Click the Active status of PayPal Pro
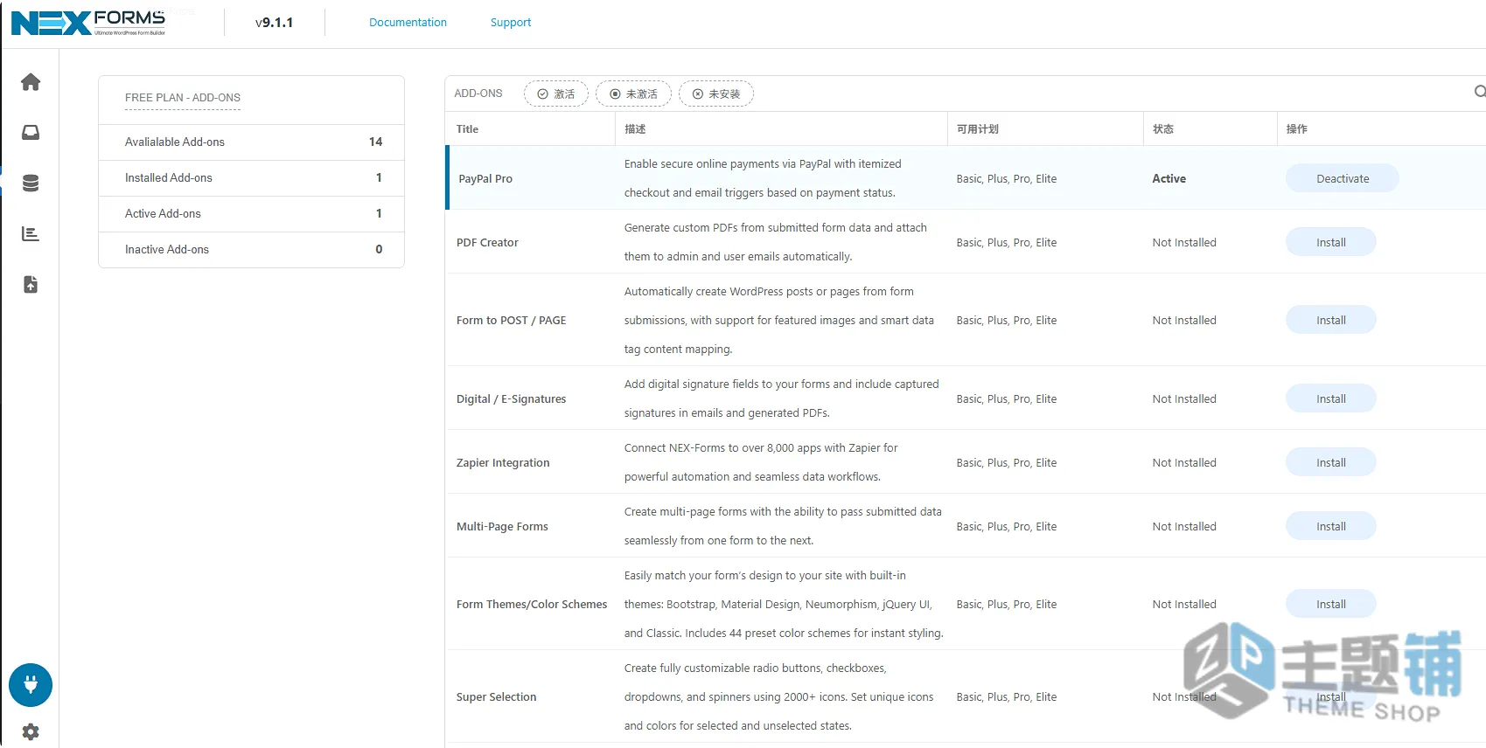This screenshot has width=1486, height=748. point(1169,178)
